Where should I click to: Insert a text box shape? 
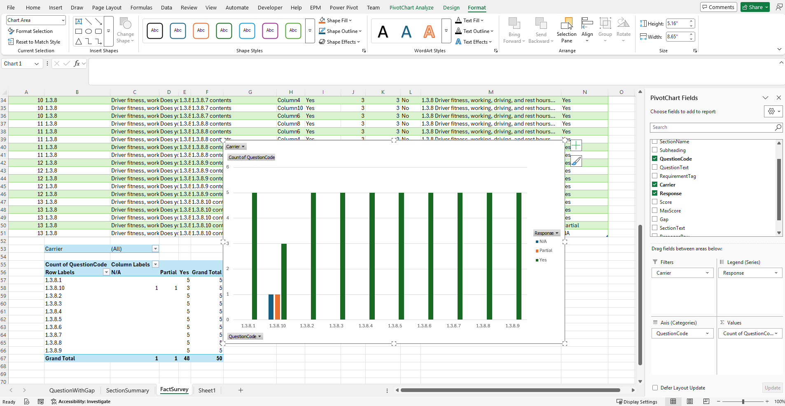click(x=79, y=21)
